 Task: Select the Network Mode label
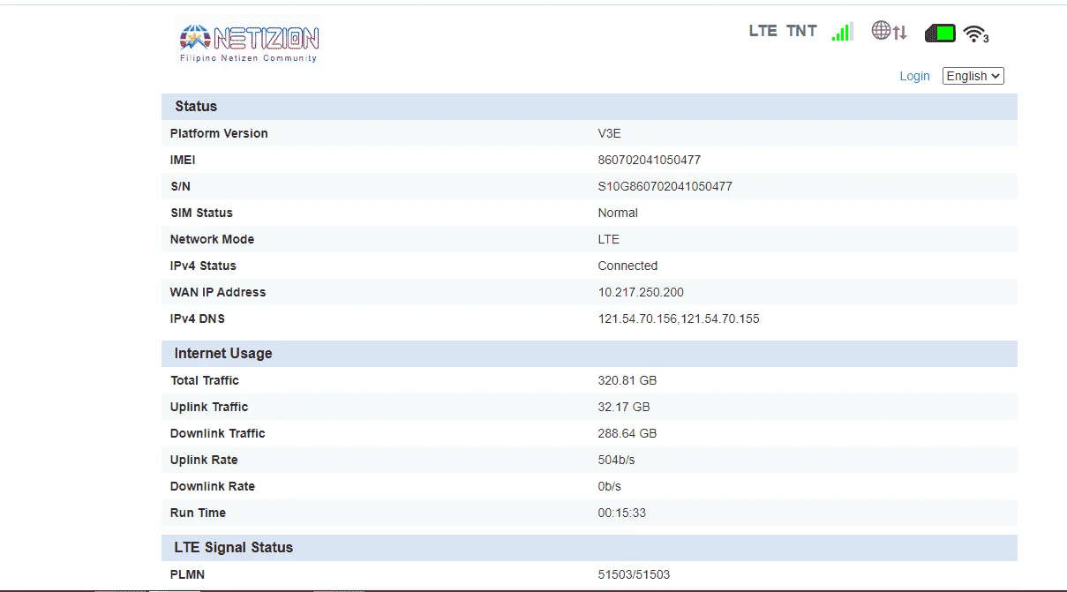click(212, 239)
